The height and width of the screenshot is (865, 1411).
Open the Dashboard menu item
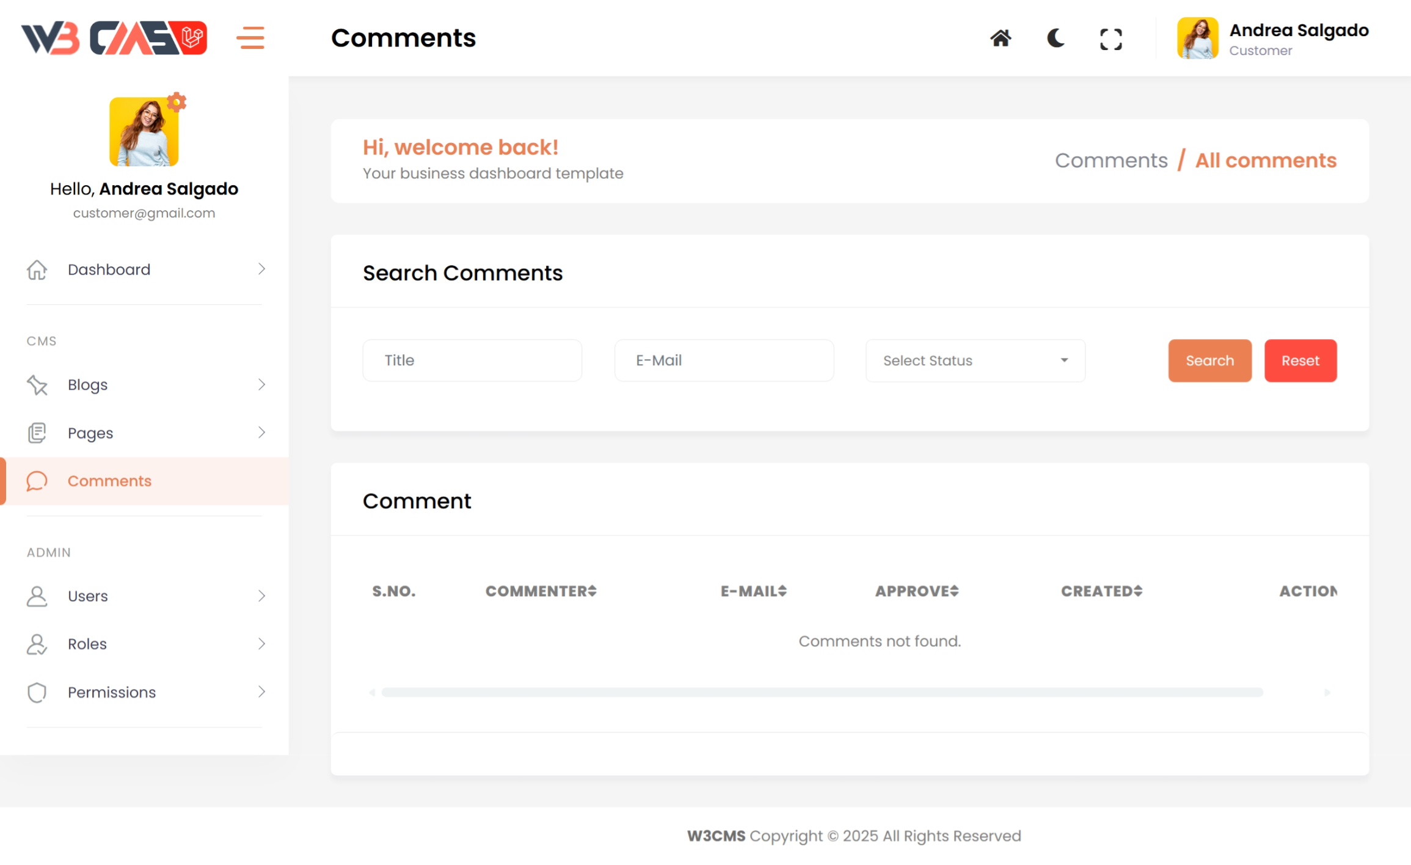coord(109,269)
